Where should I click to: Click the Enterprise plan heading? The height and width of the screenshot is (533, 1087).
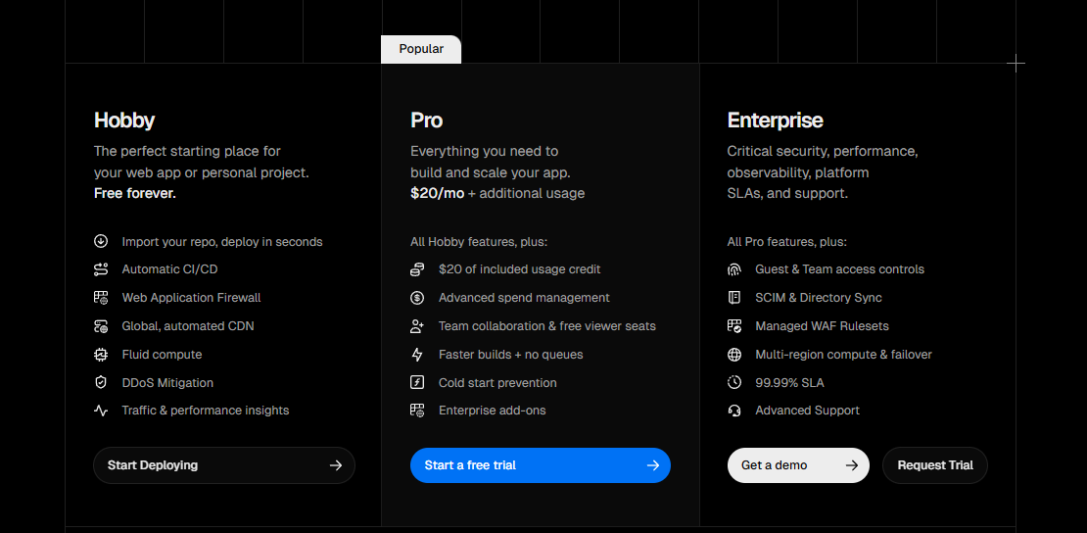pos(775,121)
